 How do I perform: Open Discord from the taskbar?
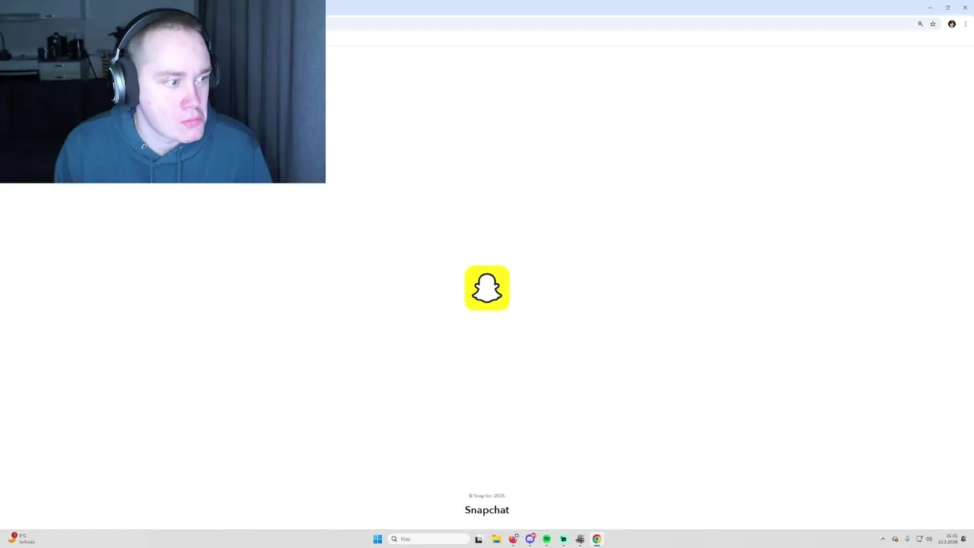point(530,539)
